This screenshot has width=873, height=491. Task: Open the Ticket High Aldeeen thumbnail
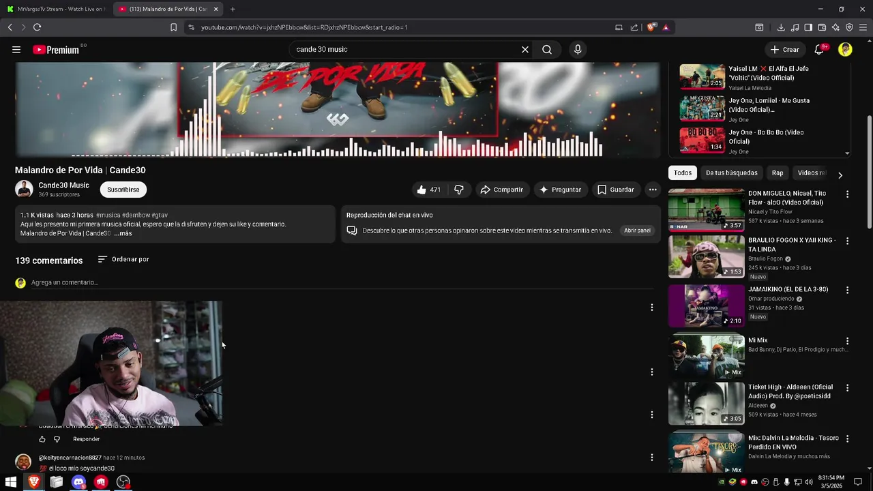(706, 404)
